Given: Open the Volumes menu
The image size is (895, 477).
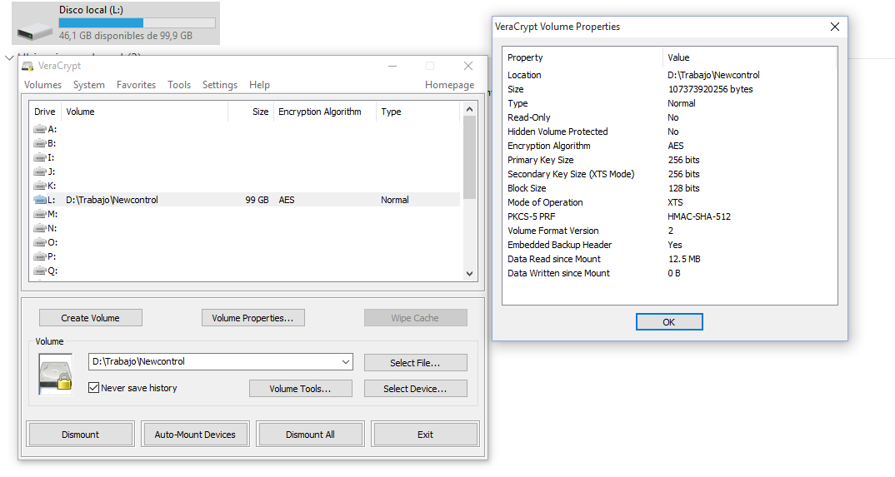Looking at the screenshot, I should 42,85.
